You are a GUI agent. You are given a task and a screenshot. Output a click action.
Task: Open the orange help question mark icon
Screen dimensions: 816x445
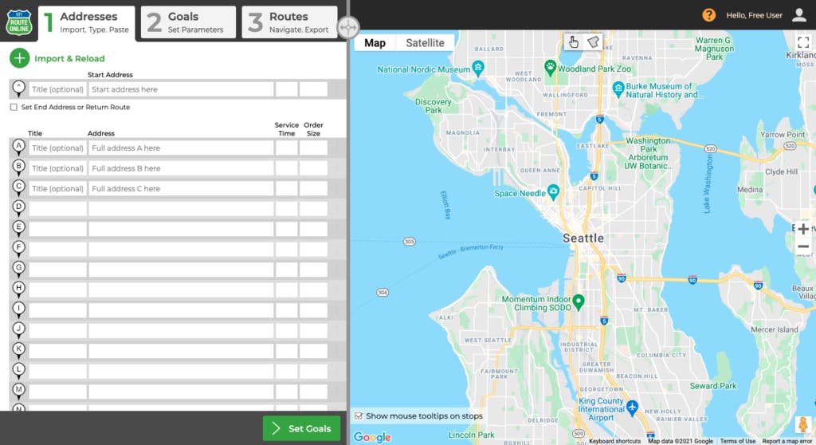pos(708,15)
